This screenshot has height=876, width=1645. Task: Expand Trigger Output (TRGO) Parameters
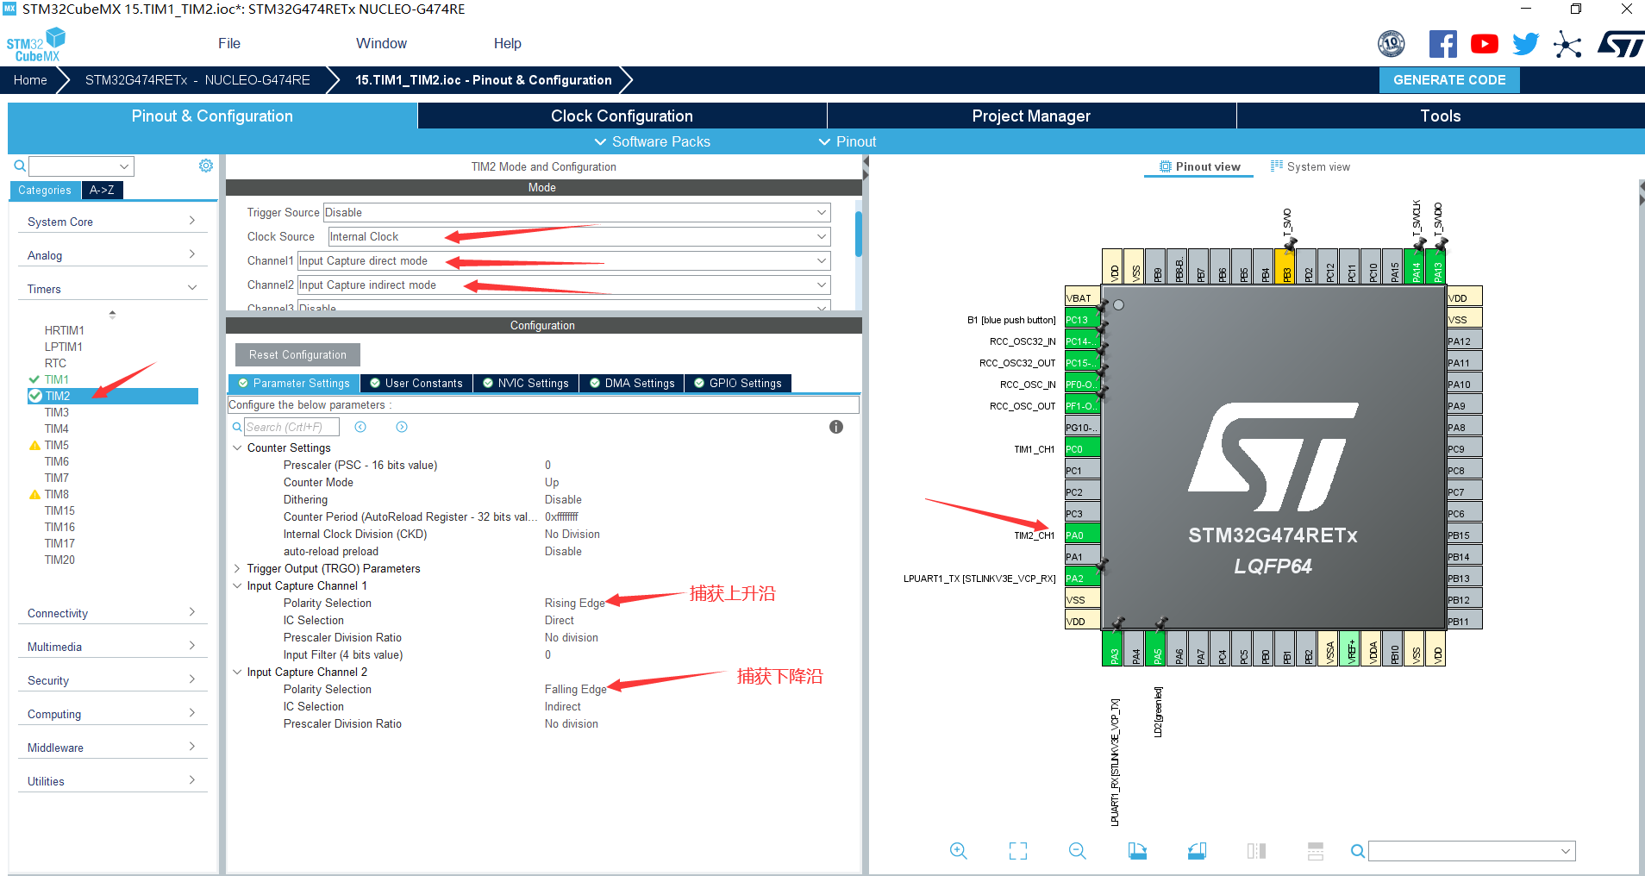pyautogui.click(x=238, y=568)
